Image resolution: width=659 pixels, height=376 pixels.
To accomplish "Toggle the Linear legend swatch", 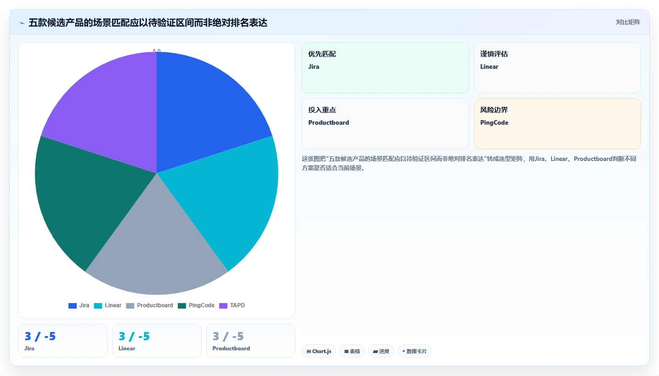I will tap(98, 305).
